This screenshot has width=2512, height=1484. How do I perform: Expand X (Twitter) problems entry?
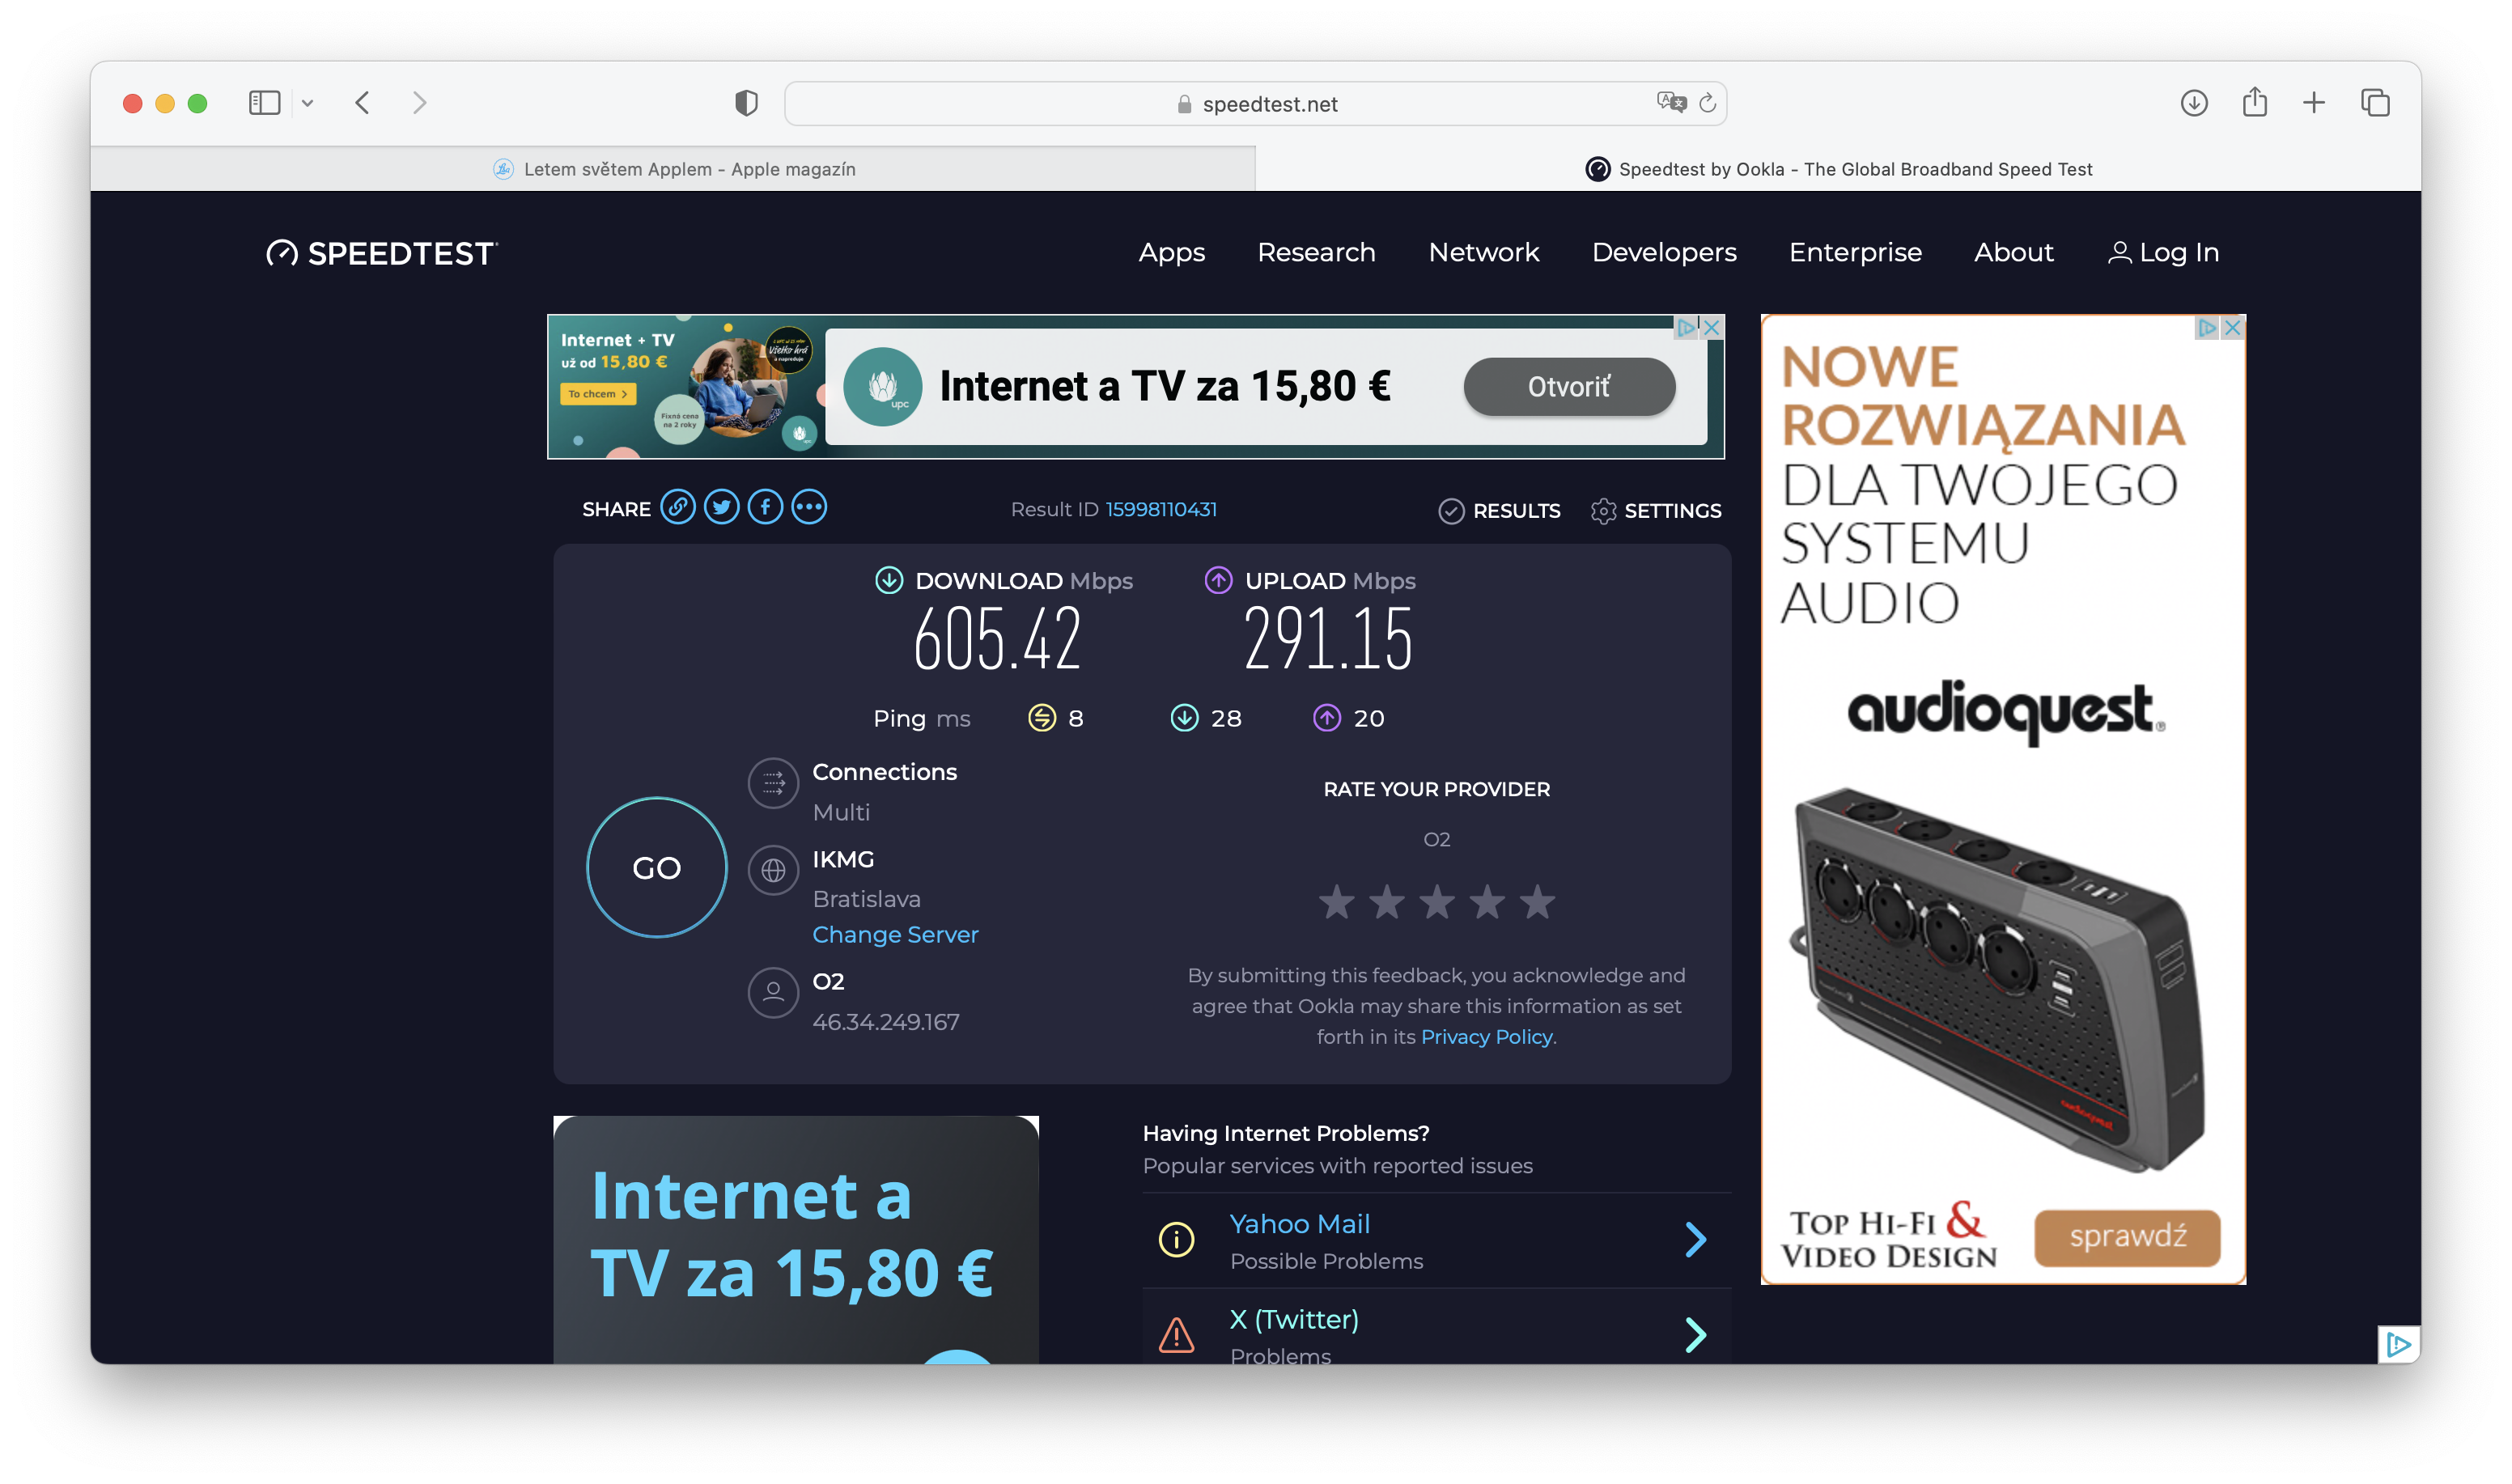[1437, 1330]
